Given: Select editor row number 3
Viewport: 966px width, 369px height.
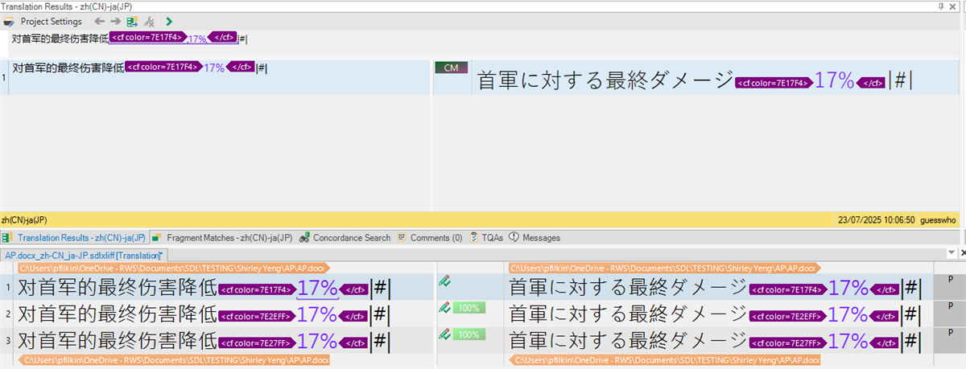Looking at the screenshot, I should pyautogui.click(x=8, y=340).
